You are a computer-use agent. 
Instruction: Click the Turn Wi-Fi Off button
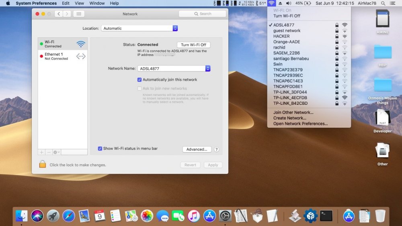coord(194,45)
